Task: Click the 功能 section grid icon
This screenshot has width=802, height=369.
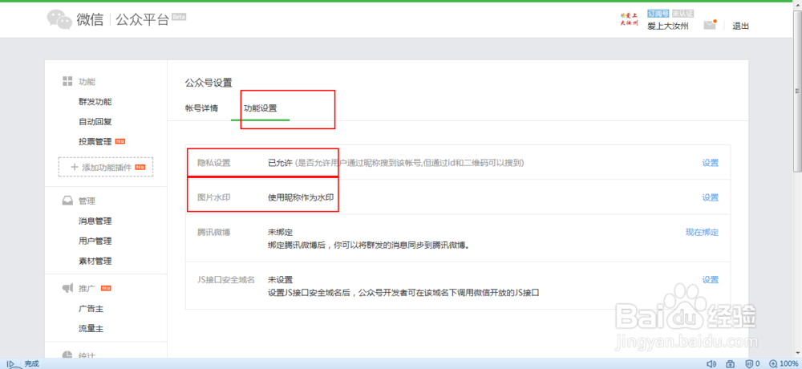Action: coord(67,81)
